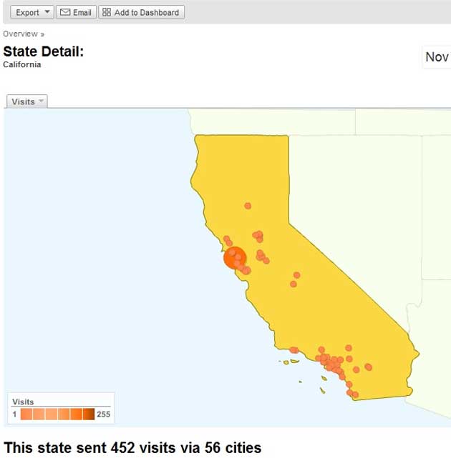The height and width of the screenshot is (458, 451).
Task: Select the southernmost city dot near San Diego
Action: point(354,394)
